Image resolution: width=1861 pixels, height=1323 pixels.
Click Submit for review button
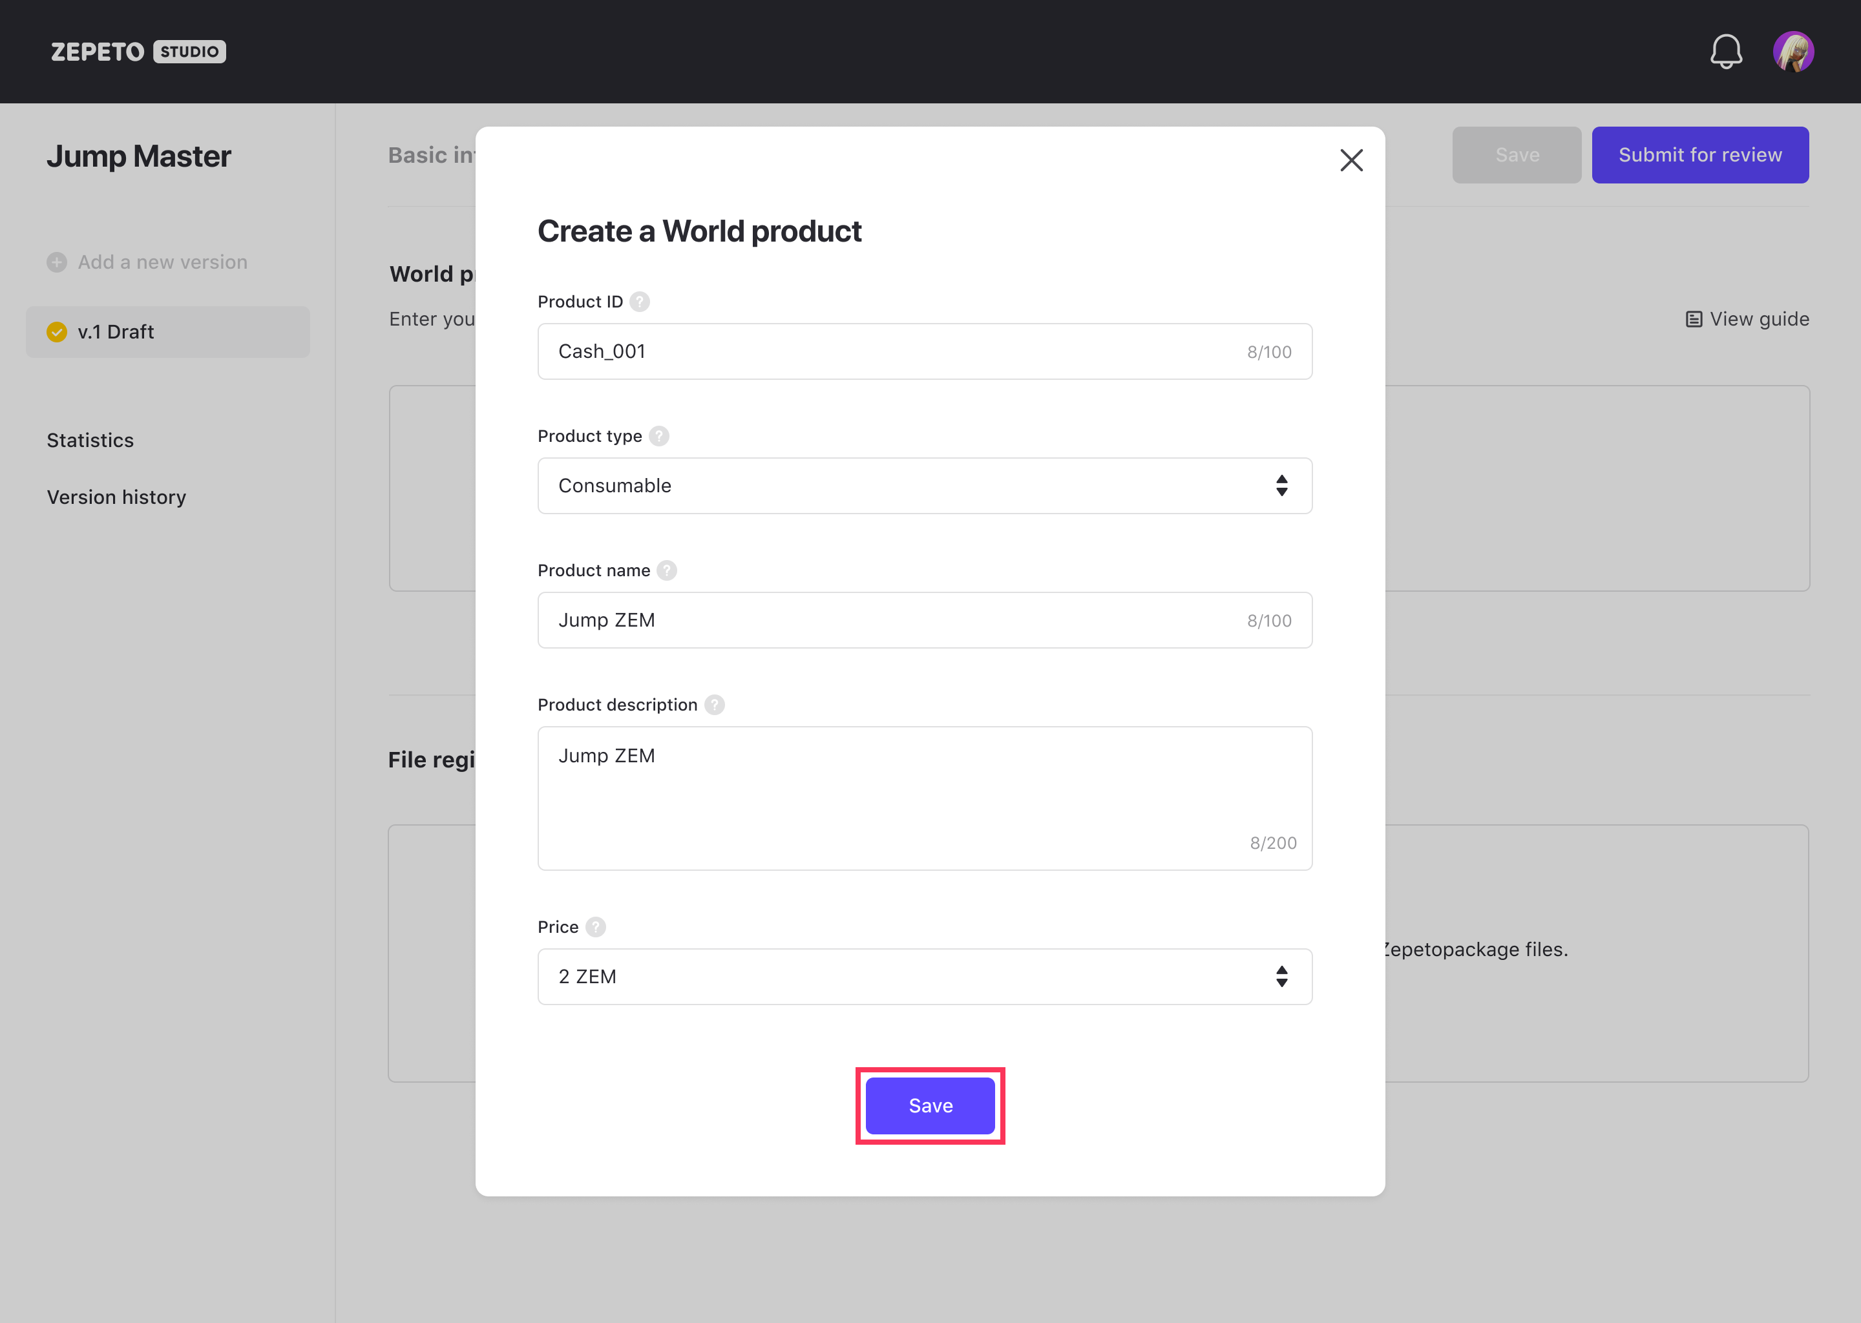point(1699,155)
